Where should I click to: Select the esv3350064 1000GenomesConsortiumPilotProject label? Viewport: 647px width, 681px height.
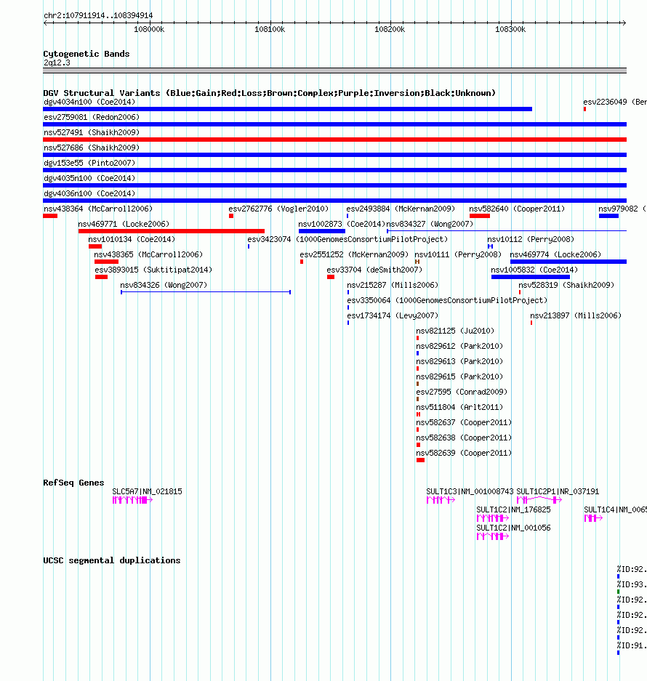pos(447,300)
